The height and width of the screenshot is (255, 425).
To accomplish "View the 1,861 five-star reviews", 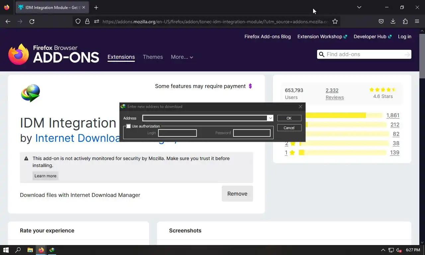I will (393, 116).
